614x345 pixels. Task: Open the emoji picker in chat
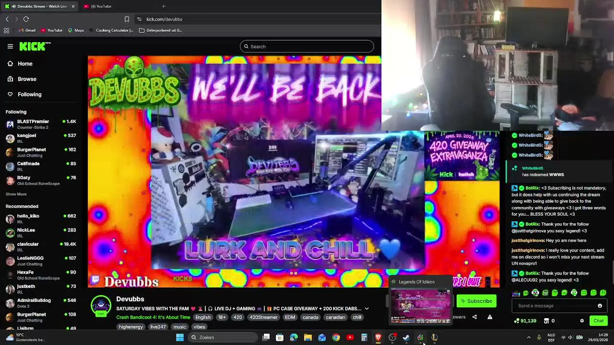600,306
